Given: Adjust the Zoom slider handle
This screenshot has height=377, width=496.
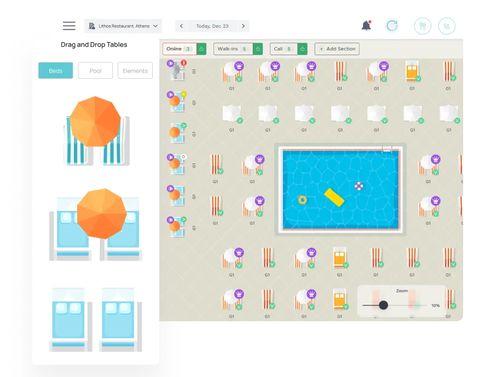Looking at the screenshot, I should 383,305.
